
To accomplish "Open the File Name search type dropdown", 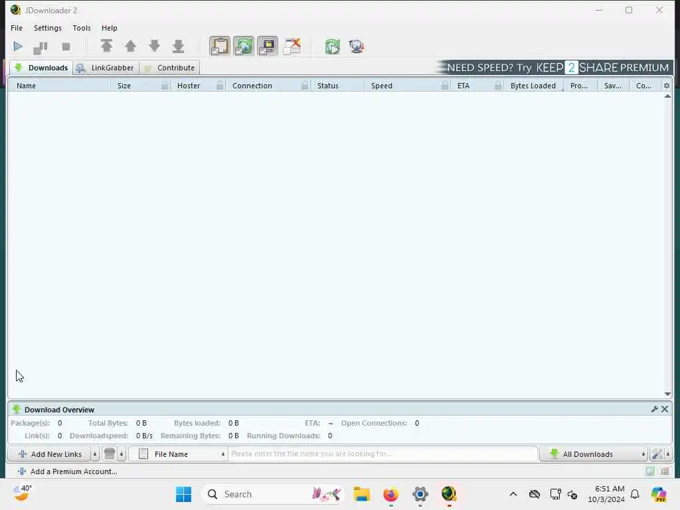I will tap(178, 454).
